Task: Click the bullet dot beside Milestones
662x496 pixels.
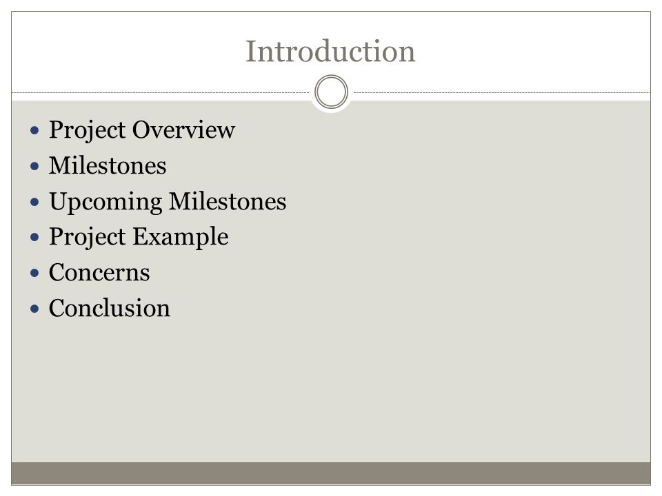Action: 34,166
